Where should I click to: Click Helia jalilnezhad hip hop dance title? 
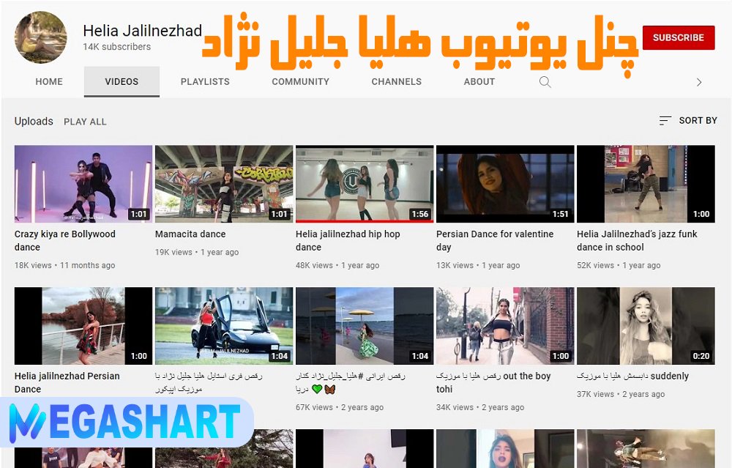pyautogui.click(x=348, y=240)
